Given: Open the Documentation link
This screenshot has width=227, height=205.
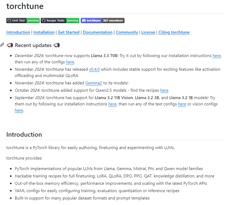Looking at the screenshot, I should pyautogui.click(x=97, y=32).
